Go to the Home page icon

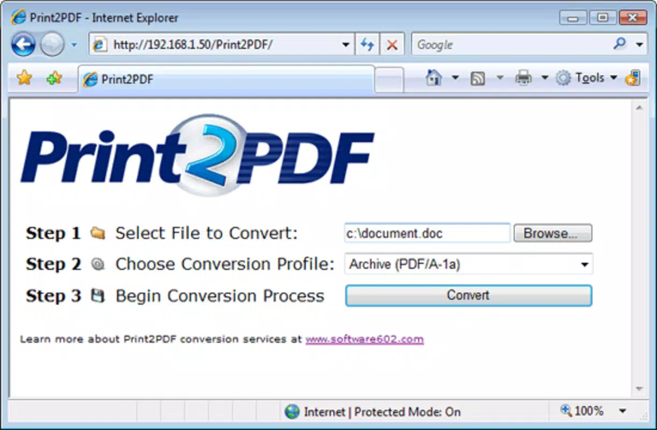[434, 78]
